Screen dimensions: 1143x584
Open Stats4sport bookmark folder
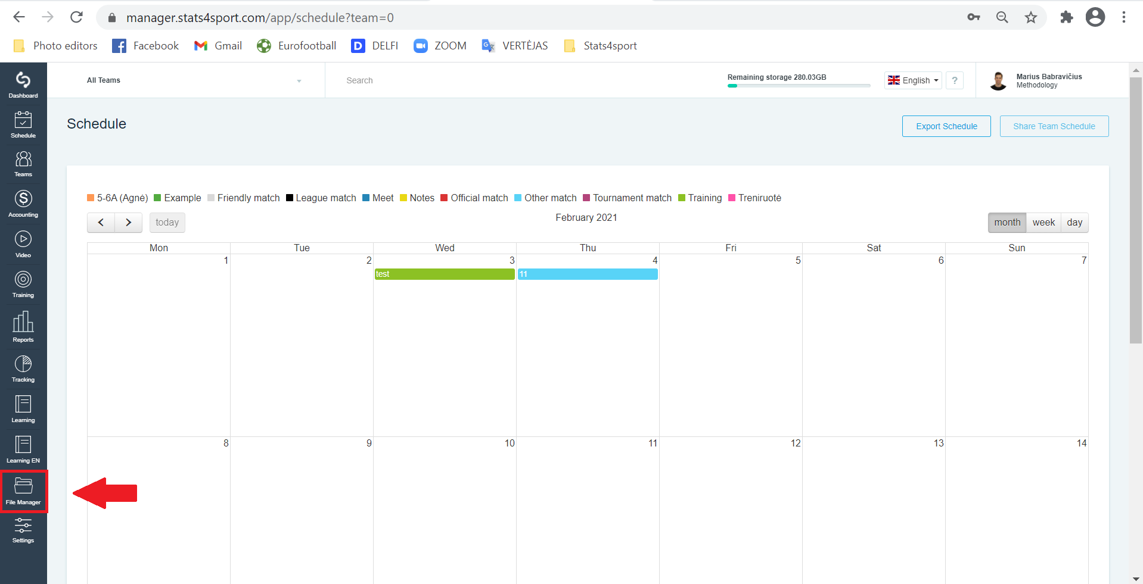pyautogui.click(x=600, y=46)
